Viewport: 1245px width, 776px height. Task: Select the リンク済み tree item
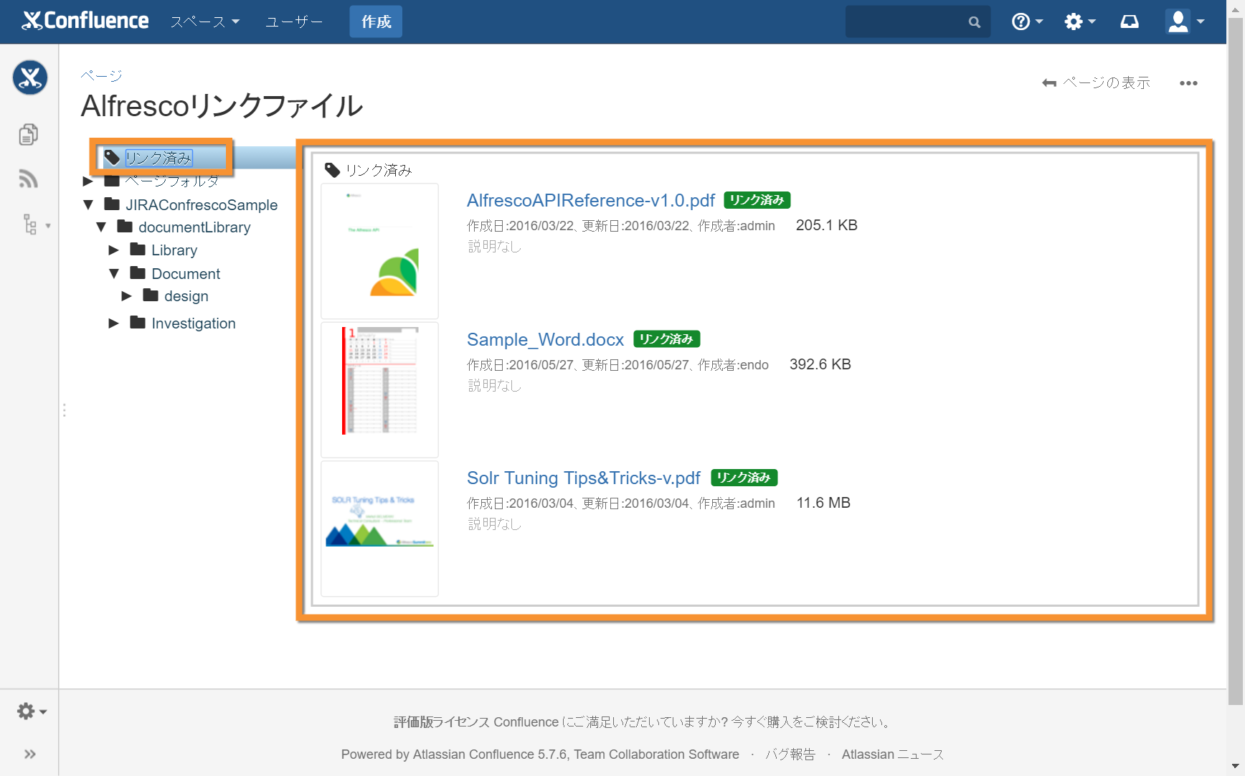click(x=158, y=158)
